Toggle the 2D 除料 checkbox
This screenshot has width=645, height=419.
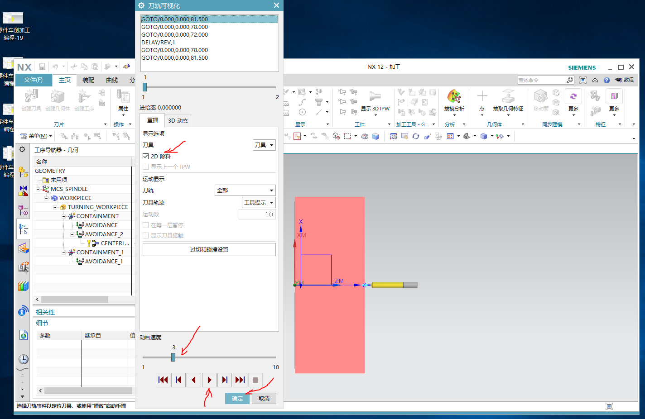pyautogui.click(x=146, y=156)
